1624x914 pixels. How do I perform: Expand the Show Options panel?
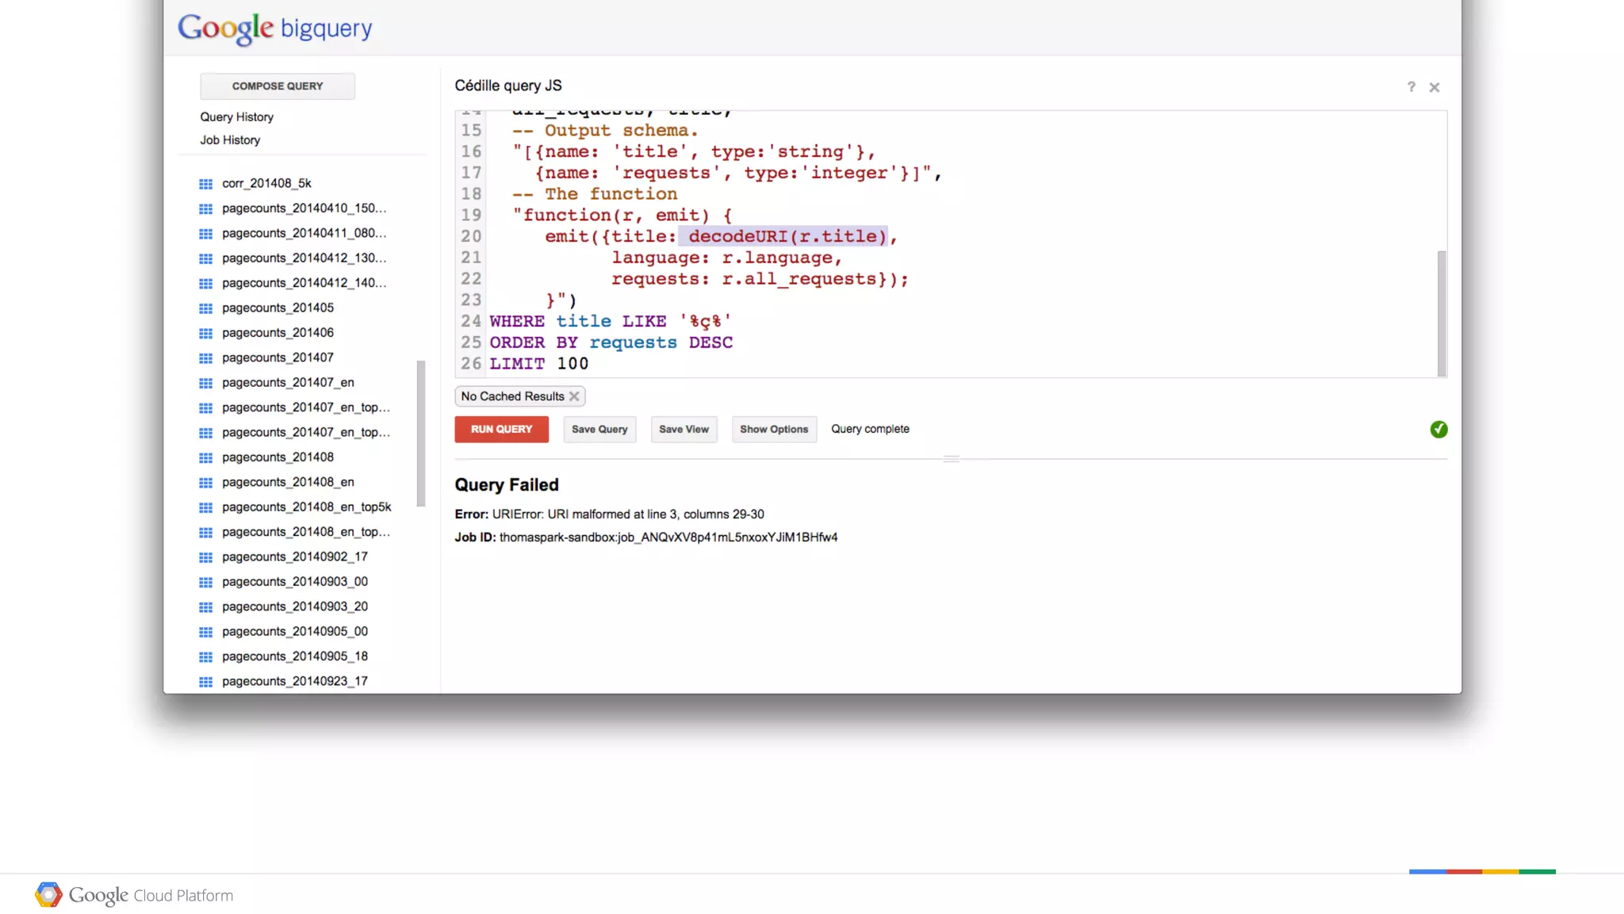click(x=773, y=430)
